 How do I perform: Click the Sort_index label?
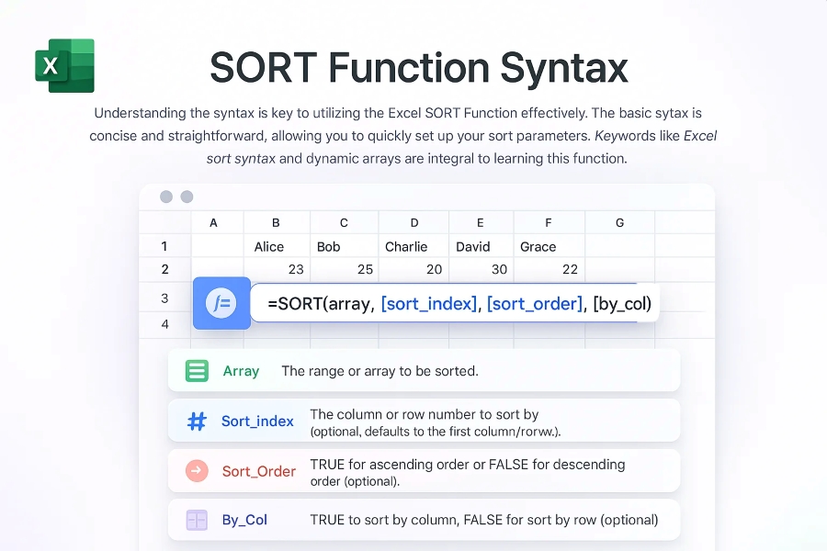coord(257,422)
